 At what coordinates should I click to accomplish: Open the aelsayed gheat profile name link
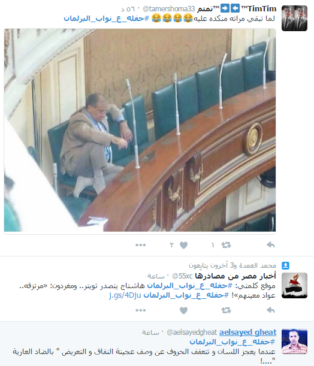pyautogui.click(x=247, y=332)
